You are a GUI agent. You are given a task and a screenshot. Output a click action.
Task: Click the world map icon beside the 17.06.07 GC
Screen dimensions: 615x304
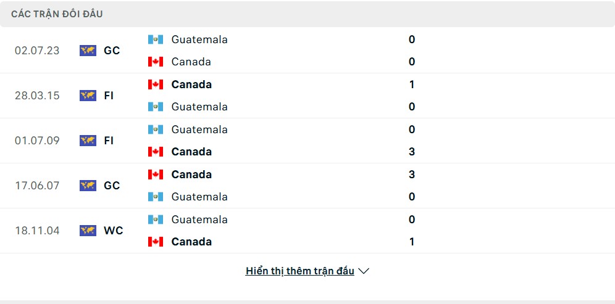88,186
